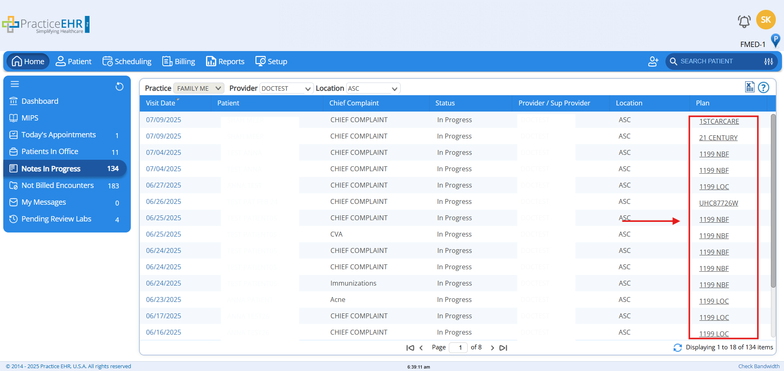Go to the next page of results
This screenshot has width=784, height=371.
[x=492, y=348]
